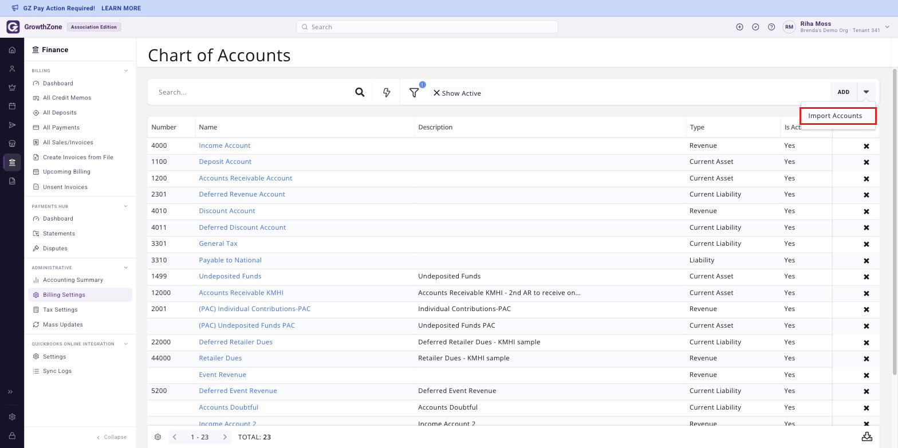Click the LEARN MORE link in banner
The image size is (898, 448).
point(121,9)
